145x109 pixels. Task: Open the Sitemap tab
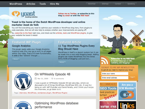coord(105,4)
